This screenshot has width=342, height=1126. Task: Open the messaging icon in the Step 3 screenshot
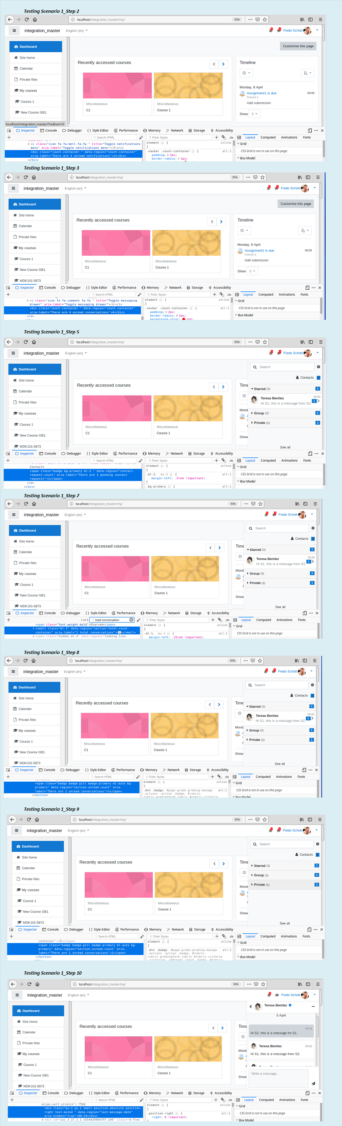[x=277, y=188]
